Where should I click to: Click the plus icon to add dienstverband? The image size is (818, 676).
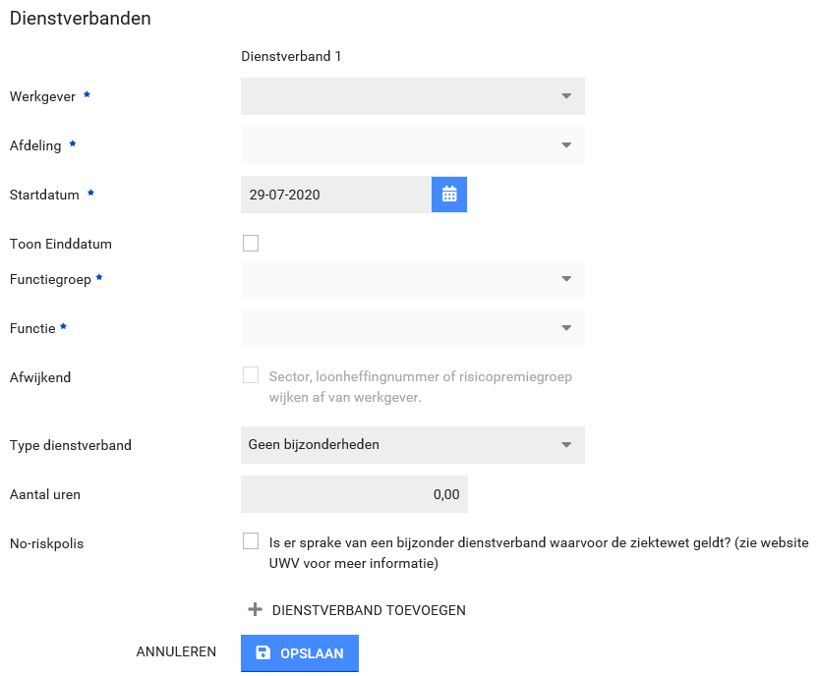(255, 610)
